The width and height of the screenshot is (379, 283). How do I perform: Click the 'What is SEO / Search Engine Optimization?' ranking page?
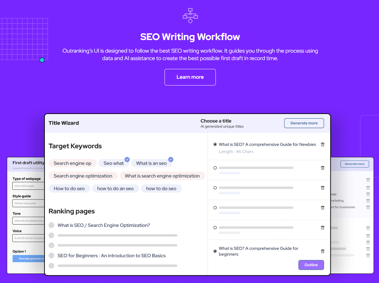(104, 225)
